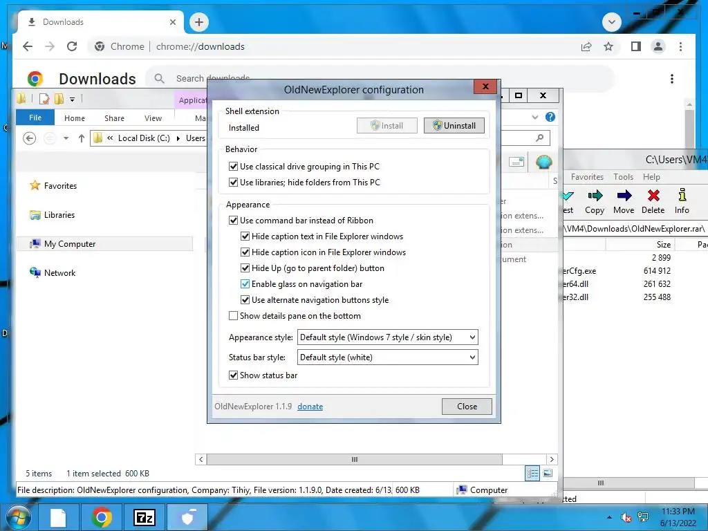
Task: Open Explorer View tab
Action: 153,118
